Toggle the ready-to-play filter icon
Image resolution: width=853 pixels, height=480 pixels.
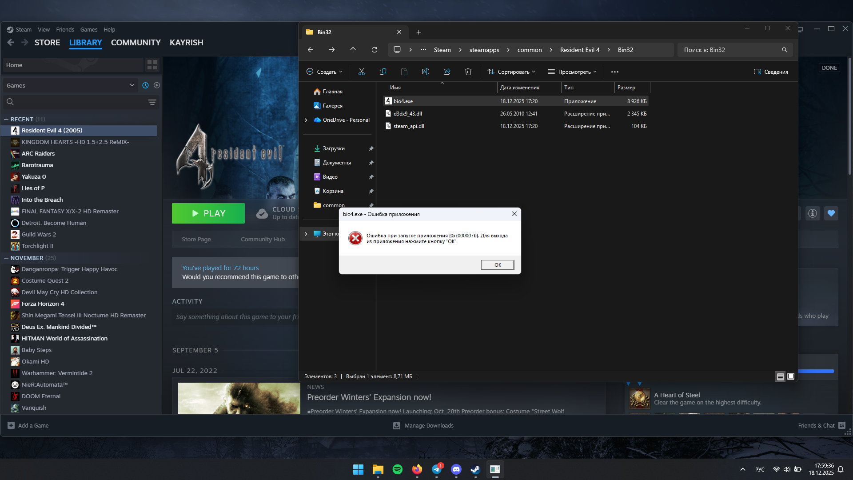click(157, 85)
